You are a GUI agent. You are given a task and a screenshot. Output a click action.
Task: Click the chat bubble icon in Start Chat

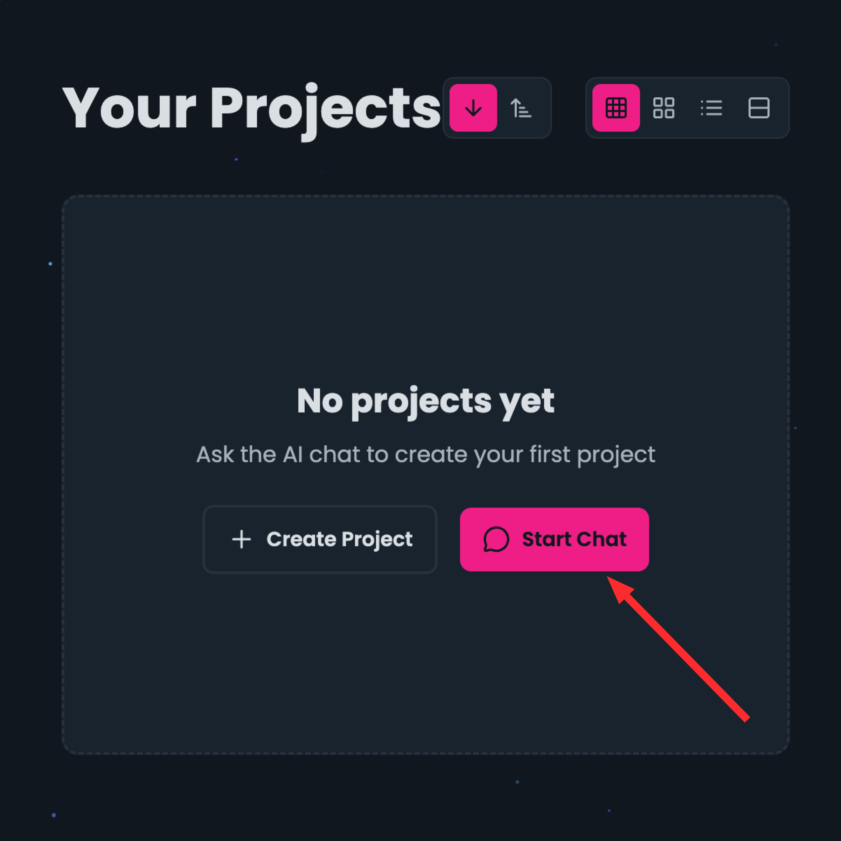tap(496, 539)
